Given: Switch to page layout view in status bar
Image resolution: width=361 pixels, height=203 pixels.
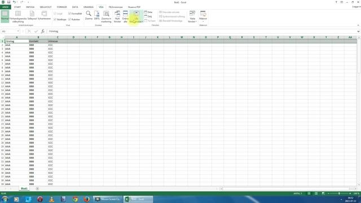Looking at the screenshot, I should (316, 193).
